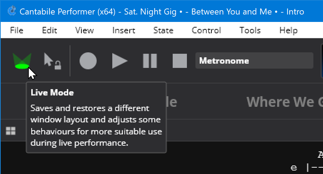This screenshot has height=174, width=323.
Task: Open the Insert menu
Action: click(x=124, y=30)
